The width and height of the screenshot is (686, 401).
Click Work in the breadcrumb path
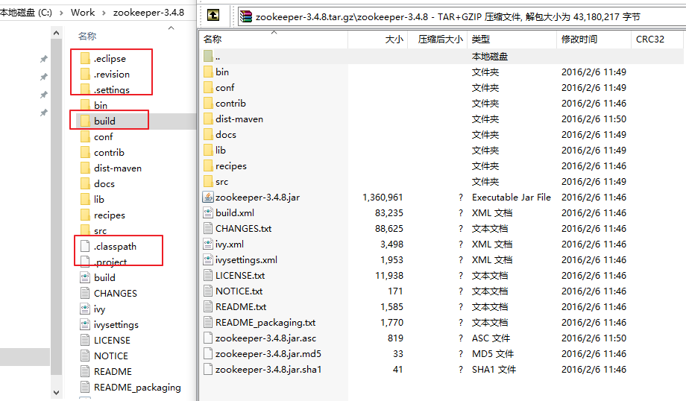(83, 12)
